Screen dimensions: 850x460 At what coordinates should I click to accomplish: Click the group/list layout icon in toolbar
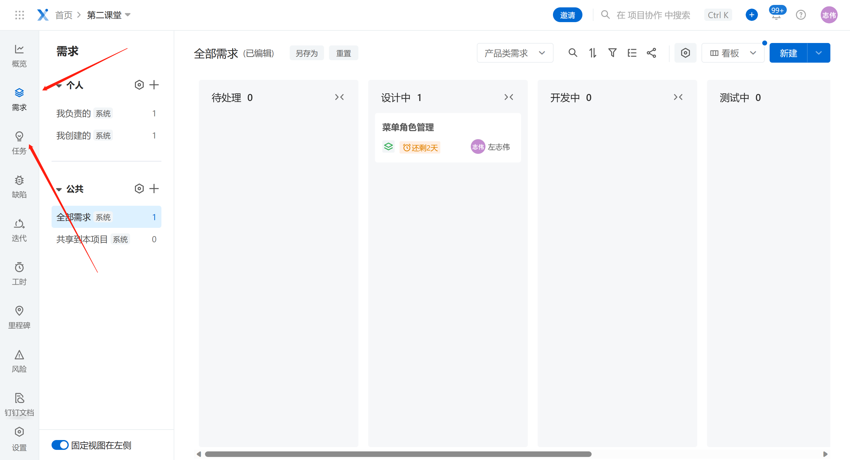[x=632, y=53]
